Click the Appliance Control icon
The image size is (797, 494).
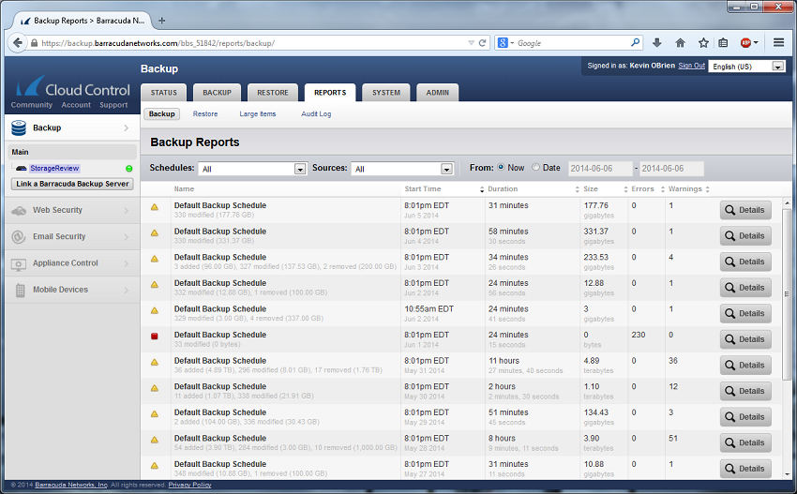(19, 263)
